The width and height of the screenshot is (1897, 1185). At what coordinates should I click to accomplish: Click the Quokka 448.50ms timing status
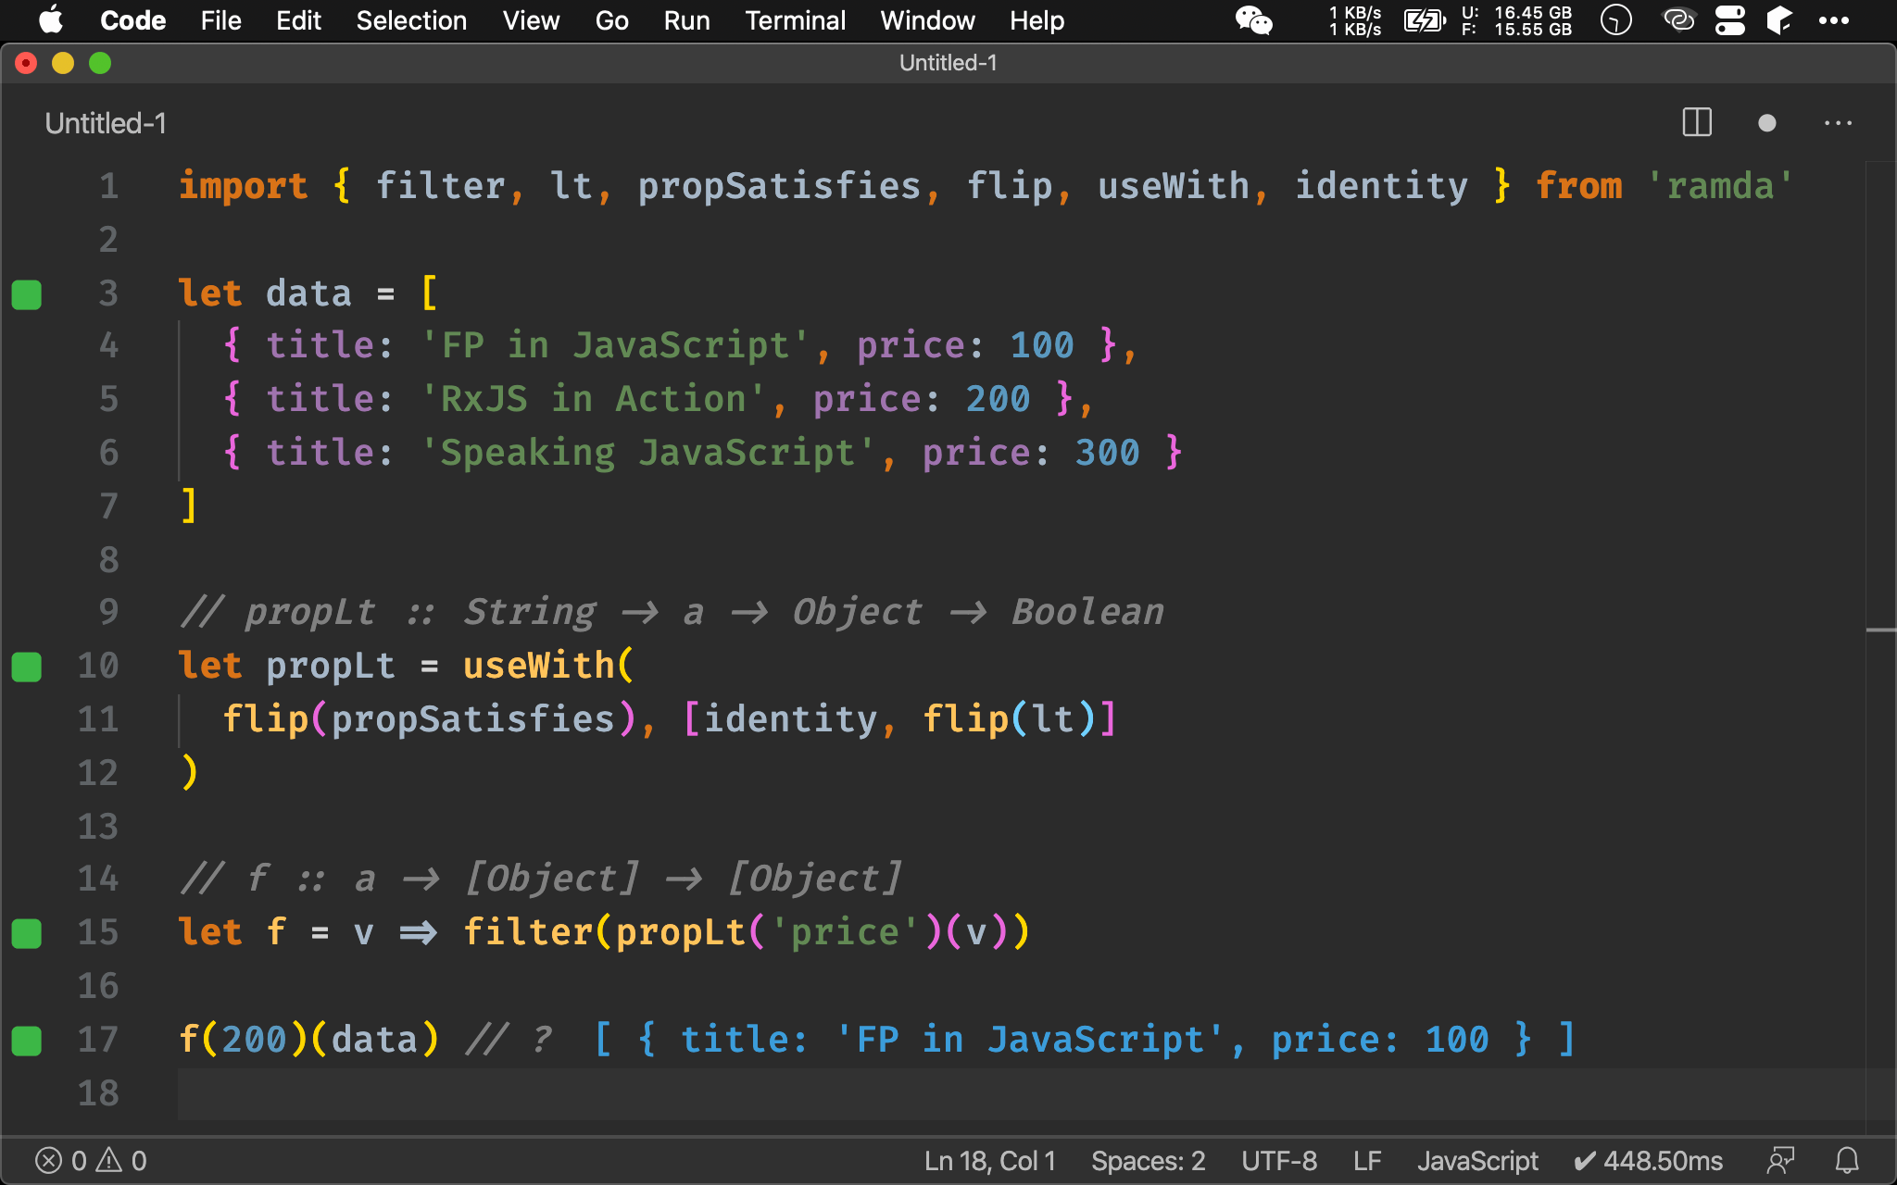pos(1648,1161)
